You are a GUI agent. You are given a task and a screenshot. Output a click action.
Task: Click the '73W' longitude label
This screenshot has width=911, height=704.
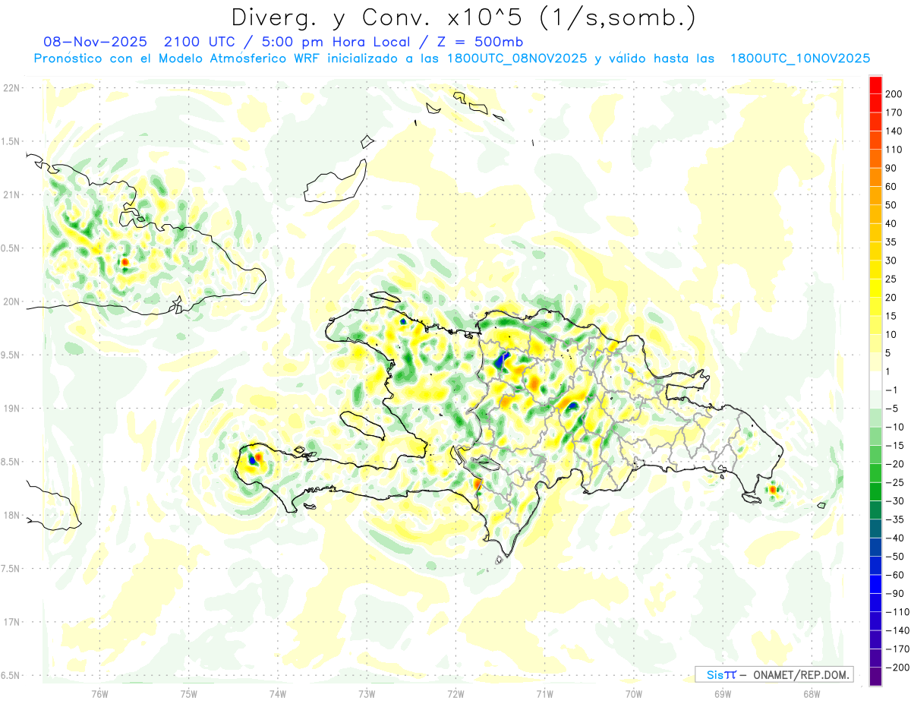click(x=366, y=693)
